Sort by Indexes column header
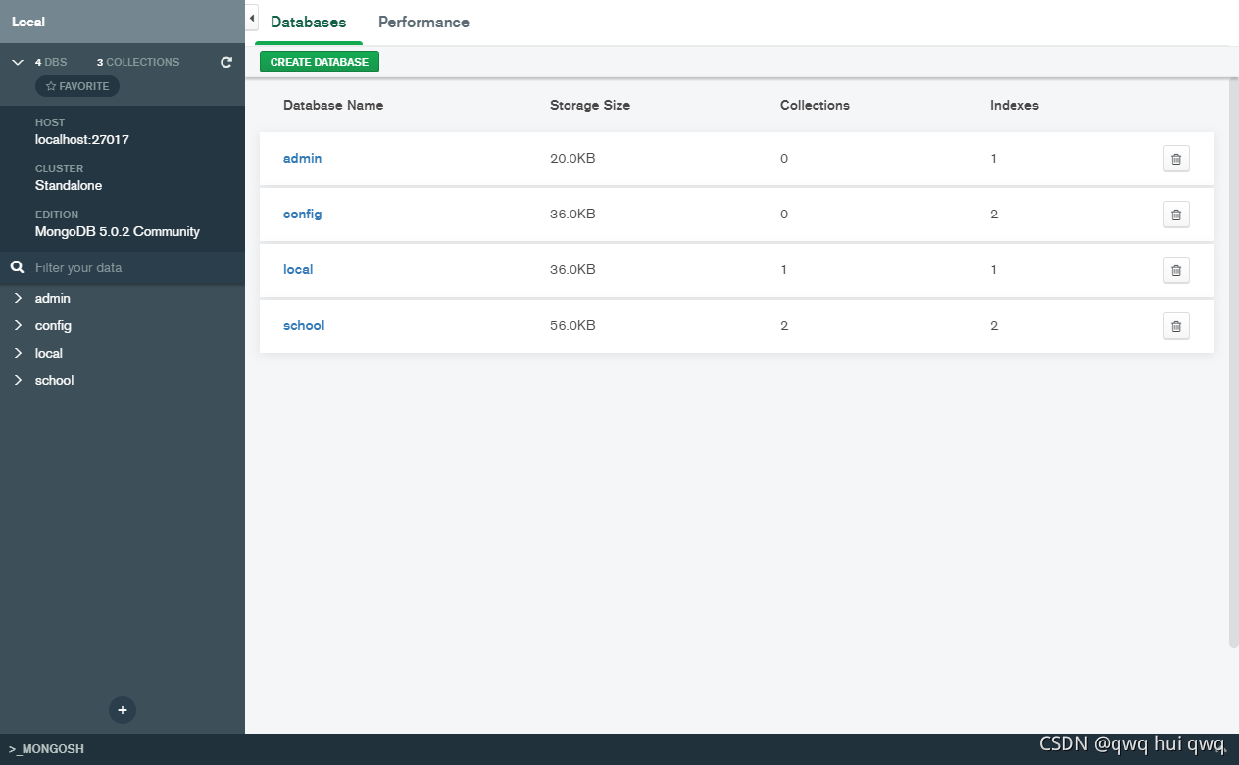The image size is (1239, 765). (1015, 105)
